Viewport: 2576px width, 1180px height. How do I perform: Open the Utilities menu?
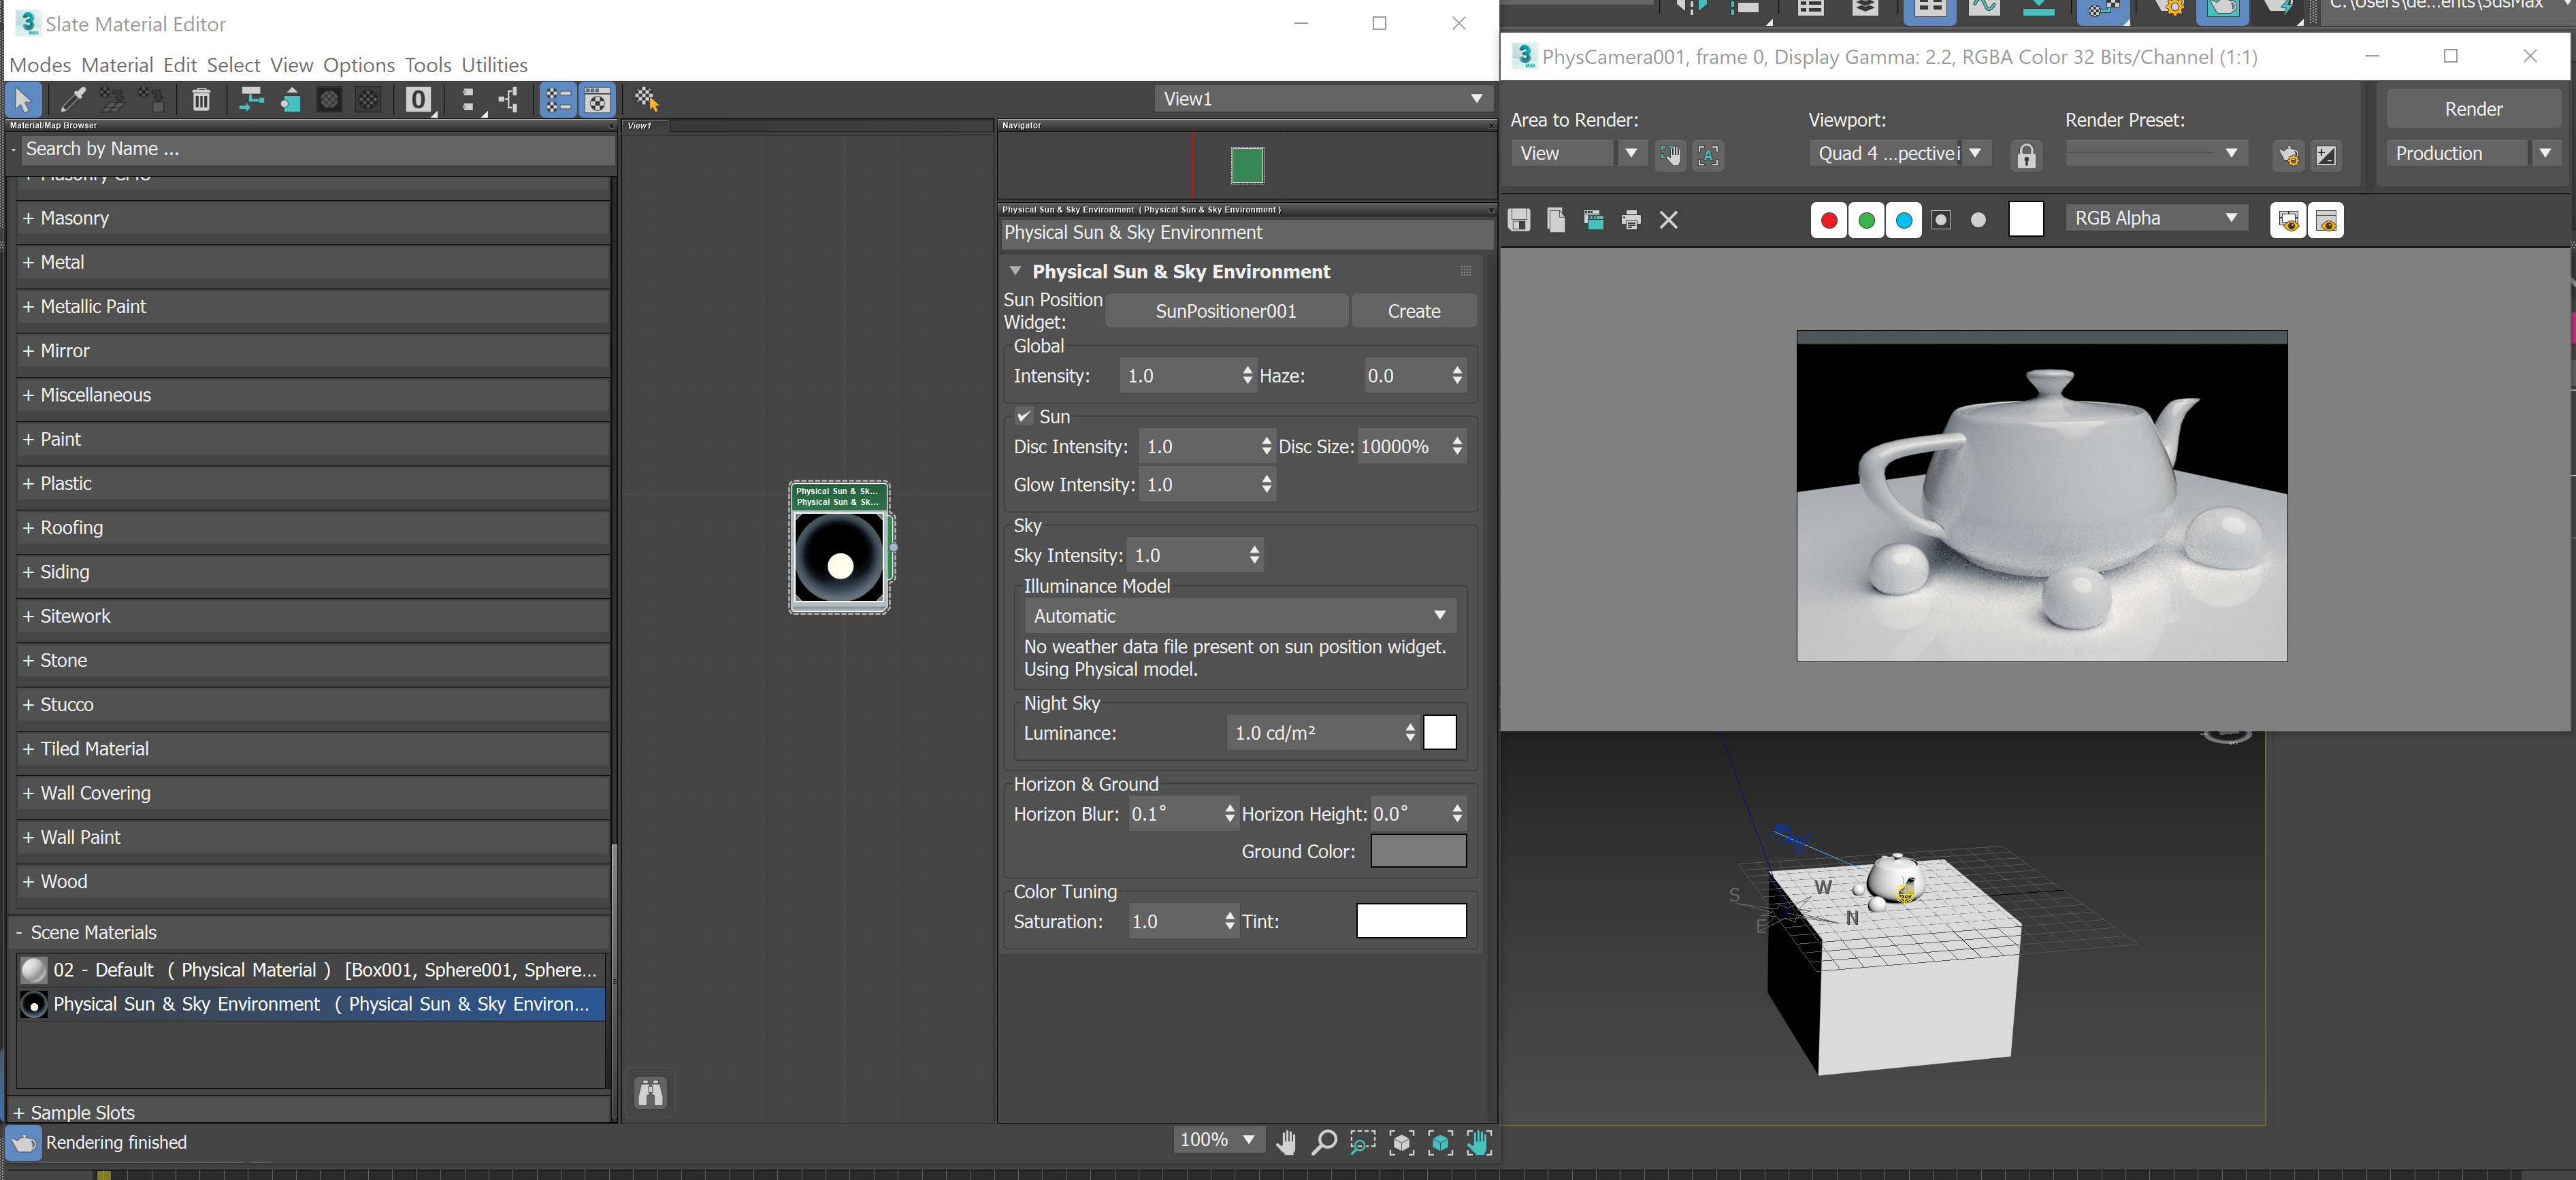pos(494,65)
